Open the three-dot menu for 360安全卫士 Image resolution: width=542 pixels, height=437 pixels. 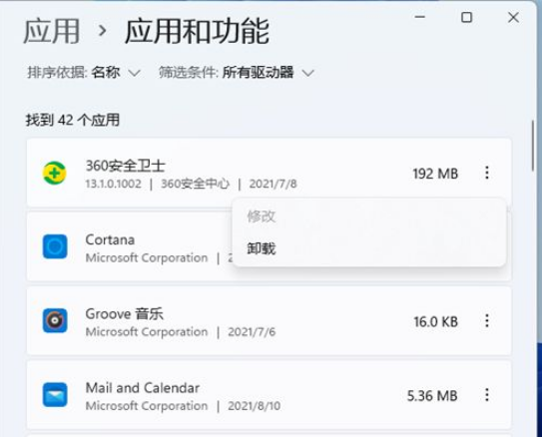point(487,173)
